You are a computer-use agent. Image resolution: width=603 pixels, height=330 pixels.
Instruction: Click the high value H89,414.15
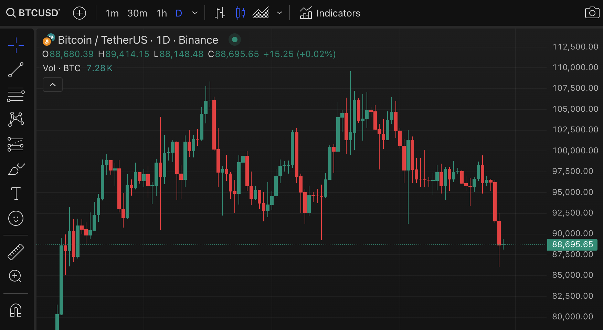pos(124,54)
